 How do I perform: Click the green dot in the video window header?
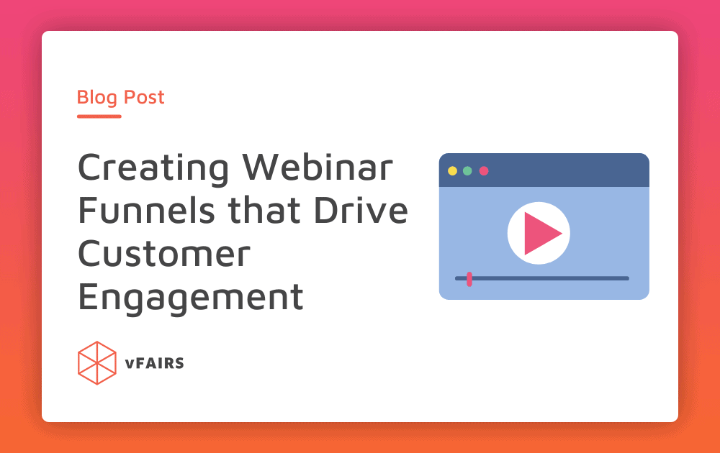(467, 171)
